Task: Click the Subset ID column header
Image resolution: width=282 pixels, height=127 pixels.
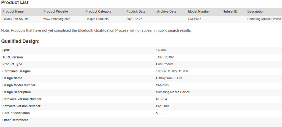Action: click(x=230, y=12)
